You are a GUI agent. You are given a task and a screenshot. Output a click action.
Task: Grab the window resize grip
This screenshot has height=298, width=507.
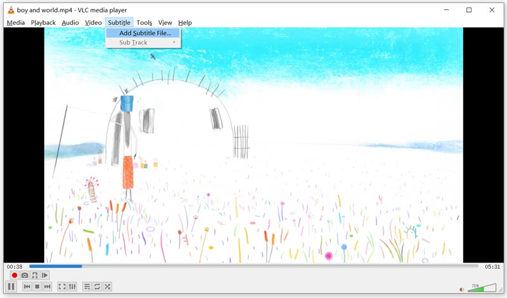coord(501,290)
